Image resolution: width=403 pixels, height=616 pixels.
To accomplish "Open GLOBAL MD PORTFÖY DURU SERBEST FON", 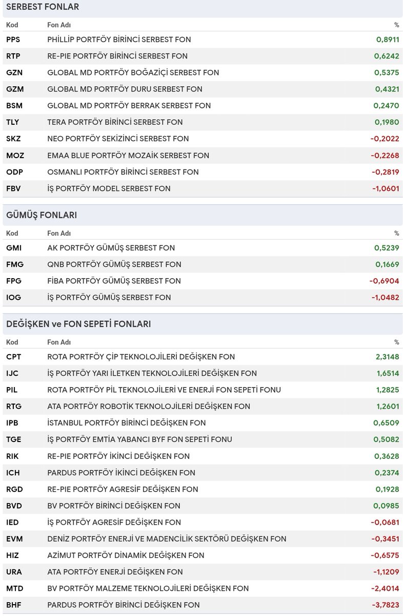I will pyautogui.click(x=125, y=89).
